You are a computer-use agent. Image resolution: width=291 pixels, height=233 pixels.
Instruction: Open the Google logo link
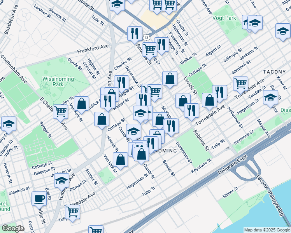[13, 229]
